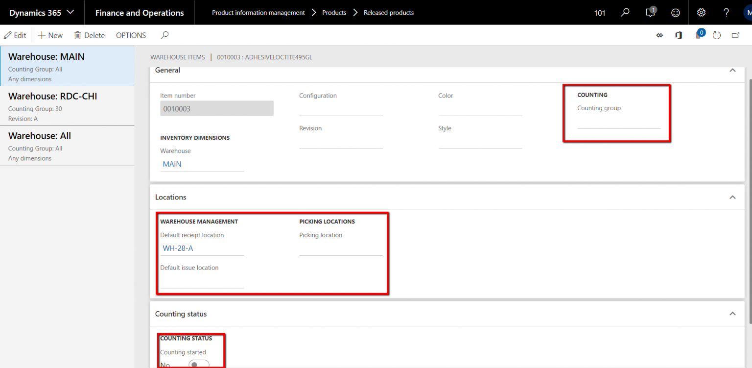
Task: Select Warehouse: RDC-CHI record
Action: (x=68, y=106)
